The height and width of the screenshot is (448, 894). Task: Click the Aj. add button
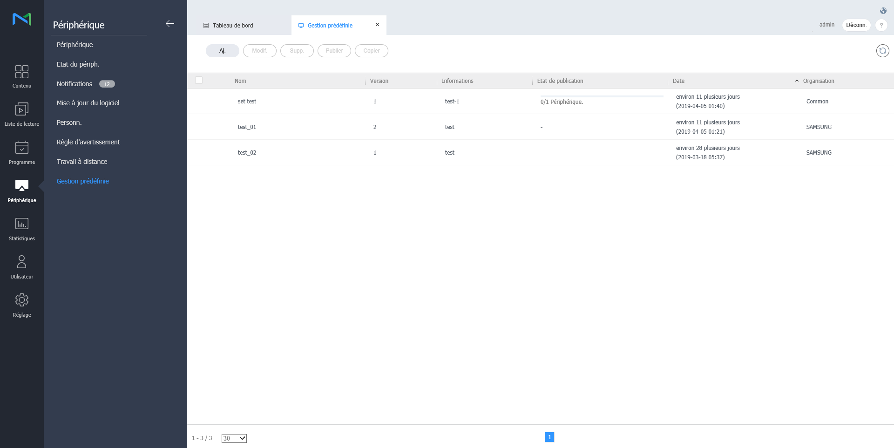[x=223, y=51]
